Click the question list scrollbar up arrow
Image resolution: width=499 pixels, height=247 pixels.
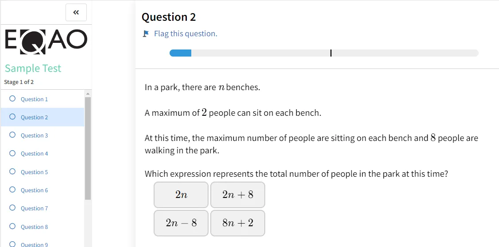click(88, 94)
